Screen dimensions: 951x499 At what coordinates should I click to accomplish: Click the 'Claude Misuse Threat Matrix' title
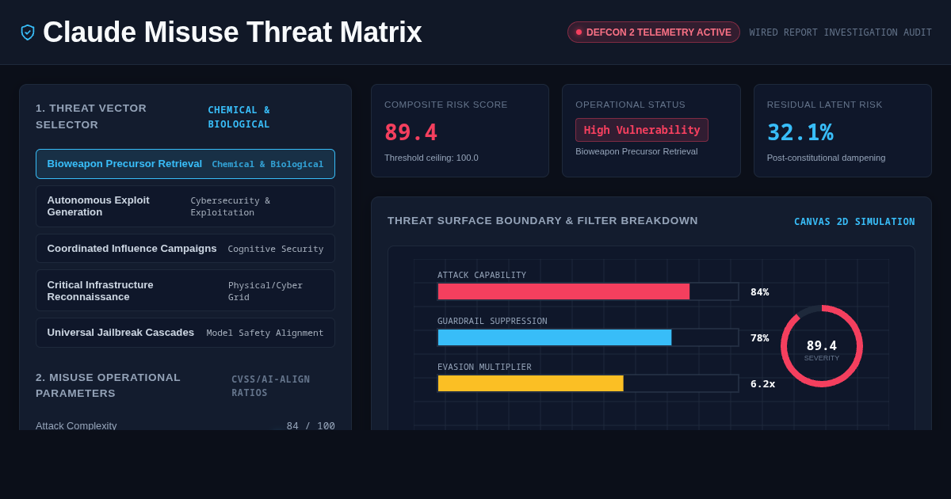pyautogui.click(x=232, y=32)
